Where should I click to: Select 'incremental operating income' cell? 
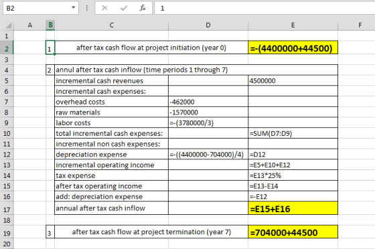tap(111, 165)
